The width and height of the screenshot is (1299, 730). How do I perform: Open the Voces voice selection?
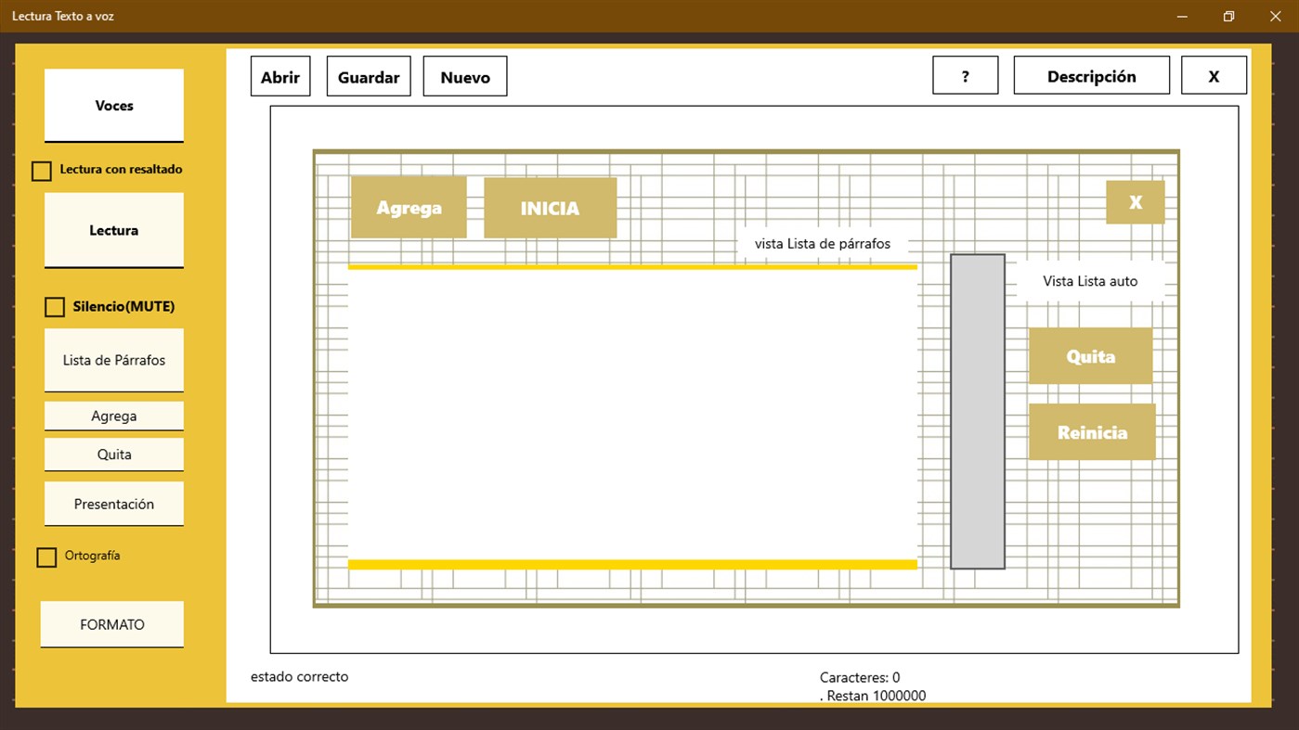pos(114,106)
